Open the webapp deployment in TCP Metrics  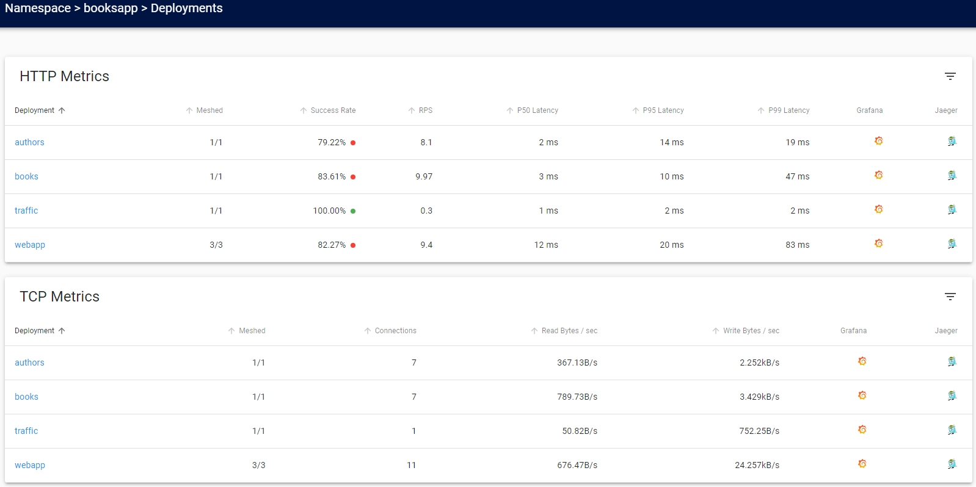tap(30, 465)
